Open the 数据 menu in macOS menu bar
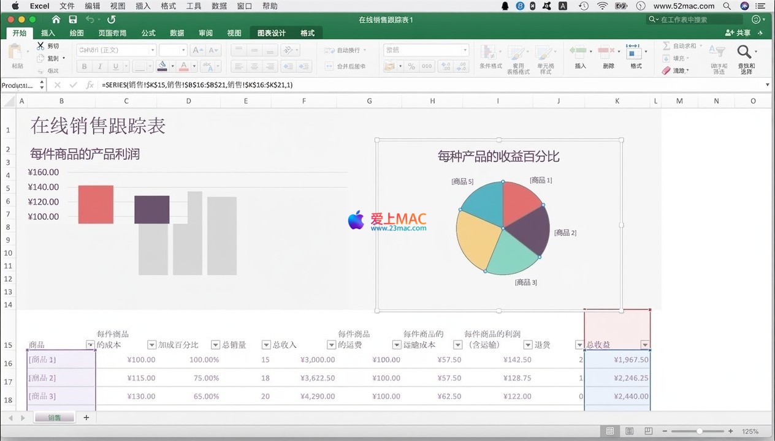This screenshot has width=775, height=441. 219,6
